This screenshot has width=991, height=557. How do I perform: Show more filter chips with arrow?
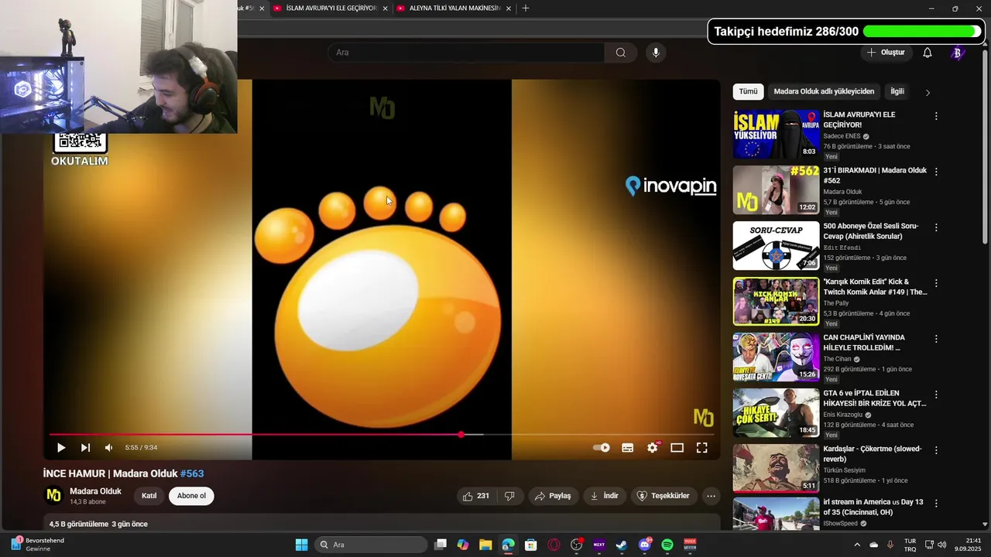[928, 92]
